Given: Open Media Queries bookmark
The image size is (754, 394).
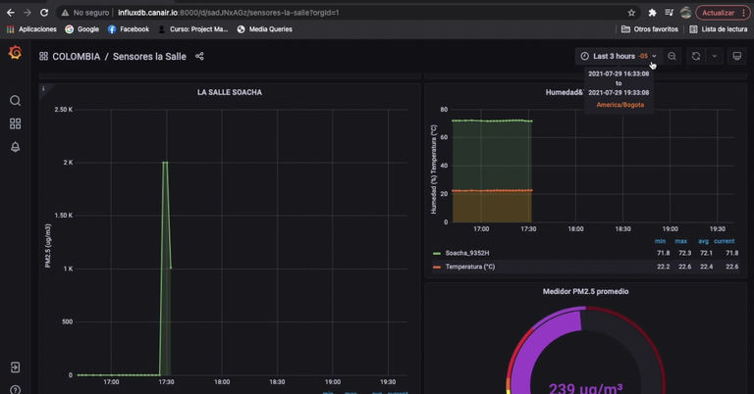Looking at the screenshot, I should 264,29.
